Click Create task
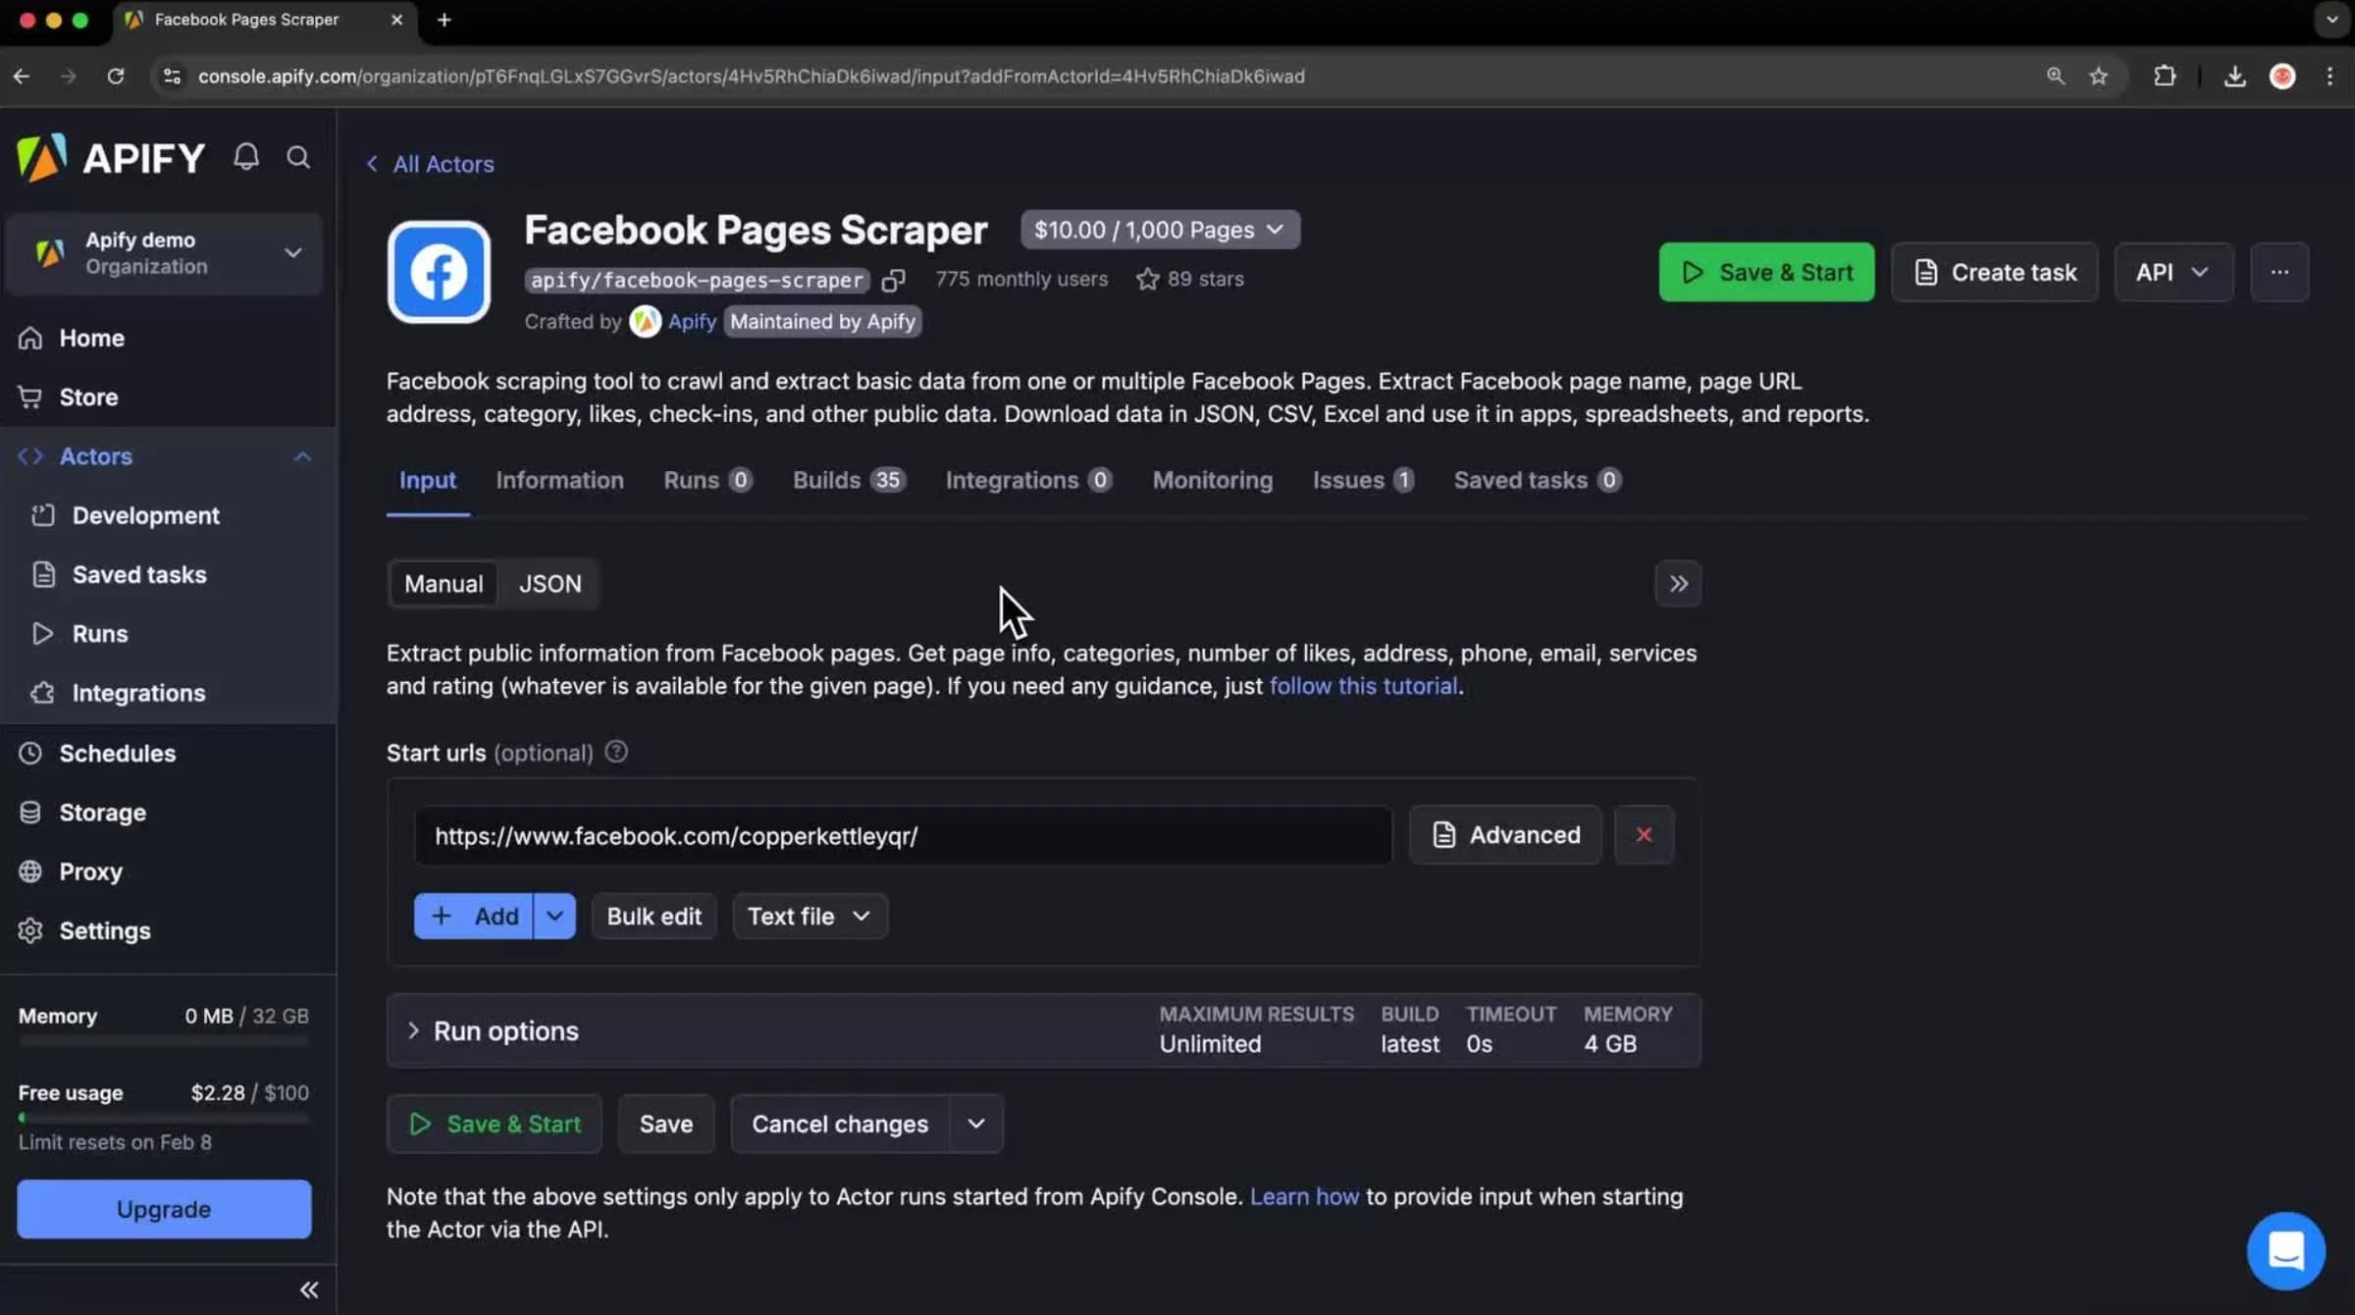 pos(1994,272)
